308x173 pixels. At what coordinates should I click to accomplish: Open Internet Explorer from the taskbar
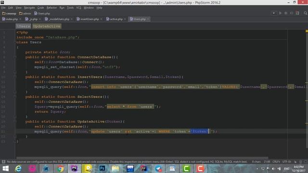(18, 169)
